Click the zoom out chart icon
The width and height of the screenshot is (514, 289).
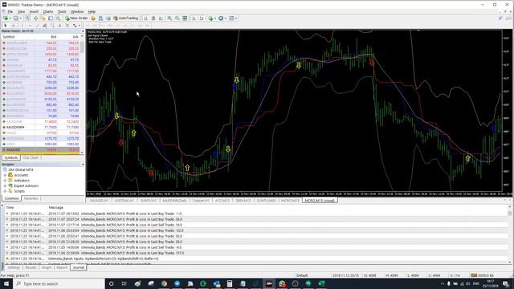(x=177, y=18)
